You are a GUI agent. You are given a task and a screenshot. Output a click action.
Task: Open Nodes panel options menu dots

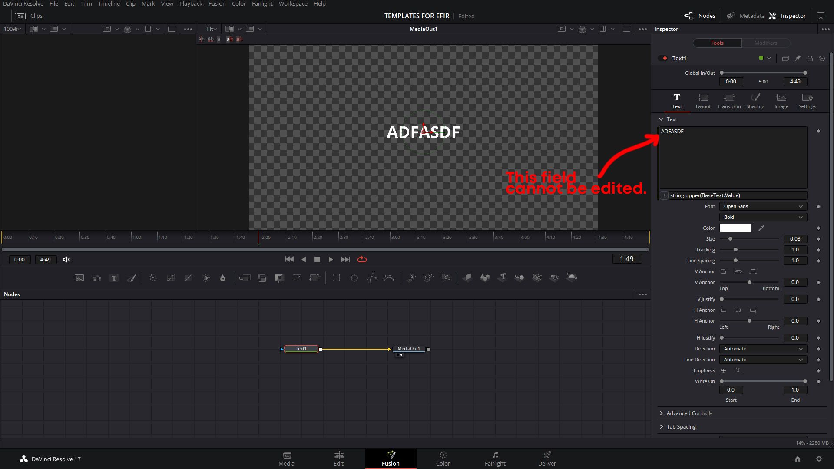(x=643, y=294)
